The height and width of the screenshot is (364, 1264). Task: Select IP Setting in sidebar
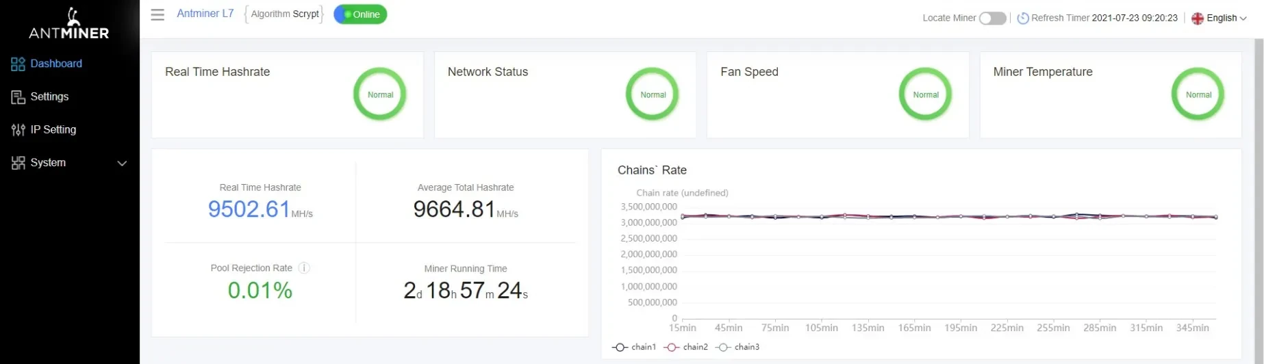pos(53,129)
